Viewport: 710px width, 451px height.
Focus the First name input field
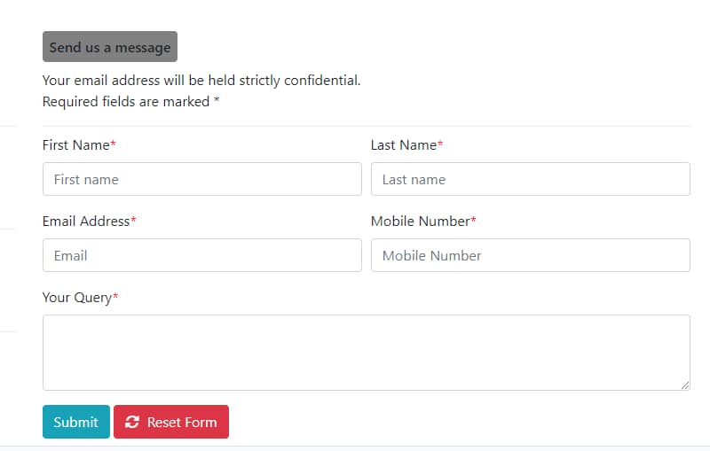pos(201,179)
